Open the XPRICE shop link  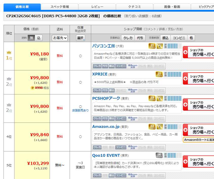100,74
